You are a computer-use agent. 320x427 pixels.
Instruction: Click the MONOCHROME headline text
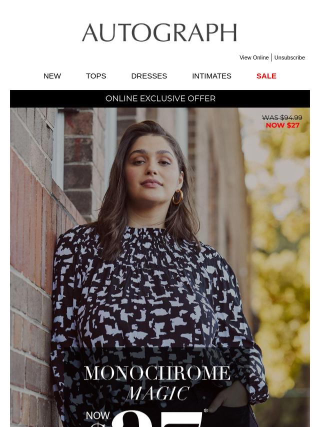[x=157, y=373]
